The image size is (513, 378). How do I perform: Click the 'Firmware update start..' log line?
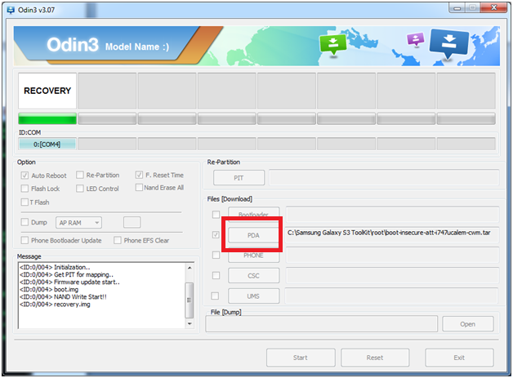[69, 282]
